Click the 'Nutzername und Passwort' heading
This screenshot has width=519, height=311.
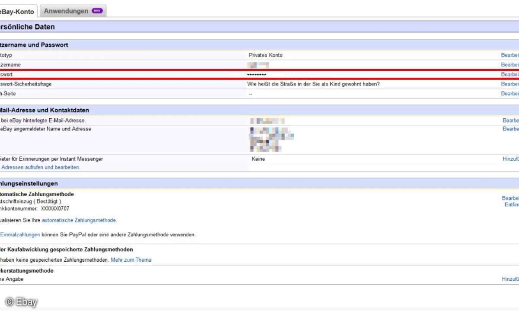(34, 45)
